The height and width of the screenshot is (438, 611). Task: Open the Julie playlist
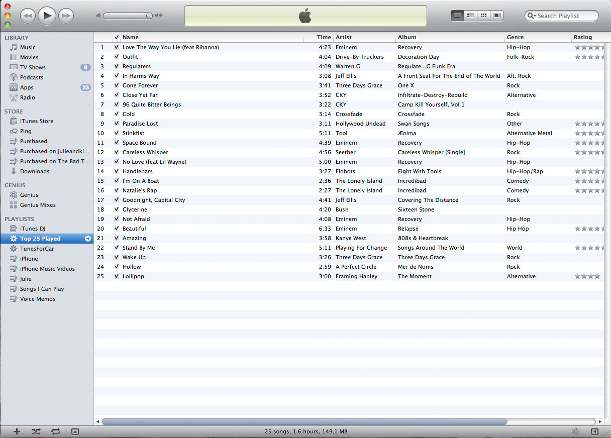pyautogui.click(x=26, y=279)
